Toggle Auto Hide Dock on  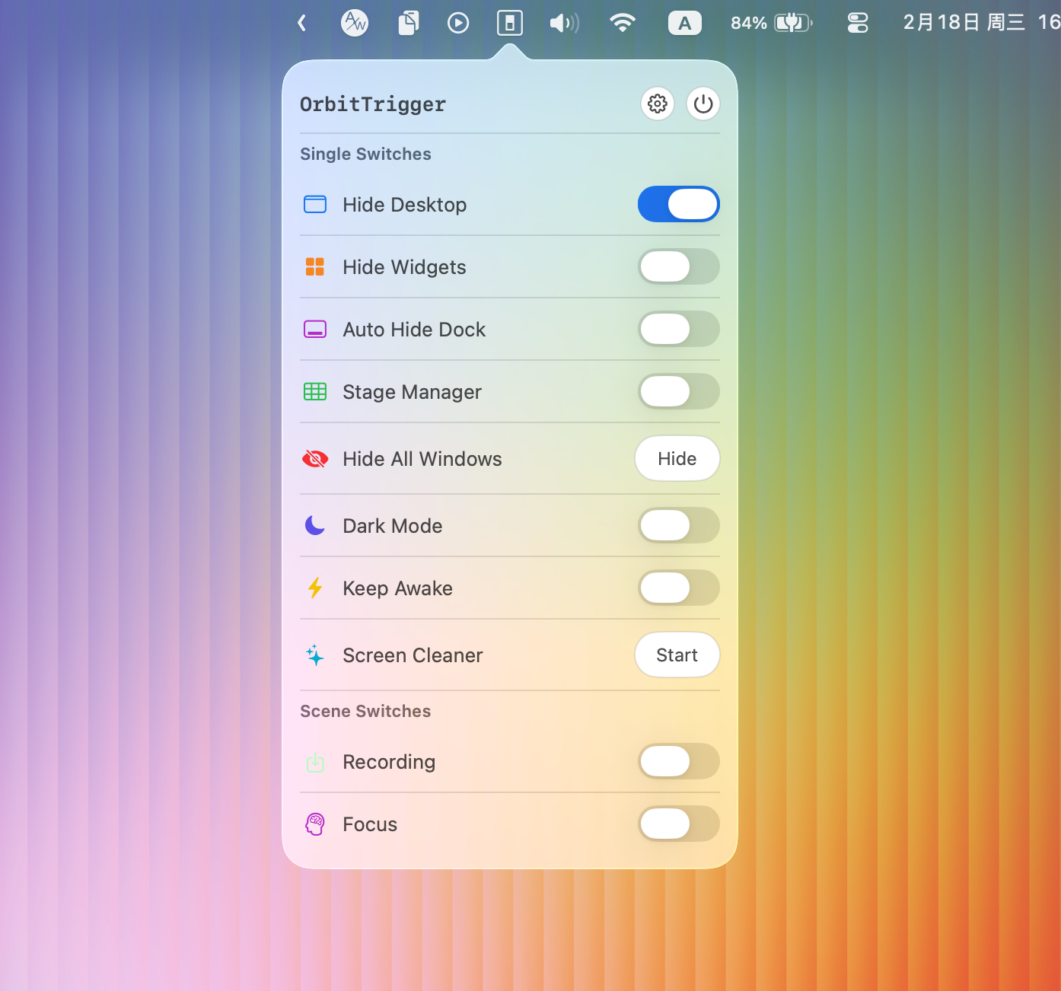point(678,329)
